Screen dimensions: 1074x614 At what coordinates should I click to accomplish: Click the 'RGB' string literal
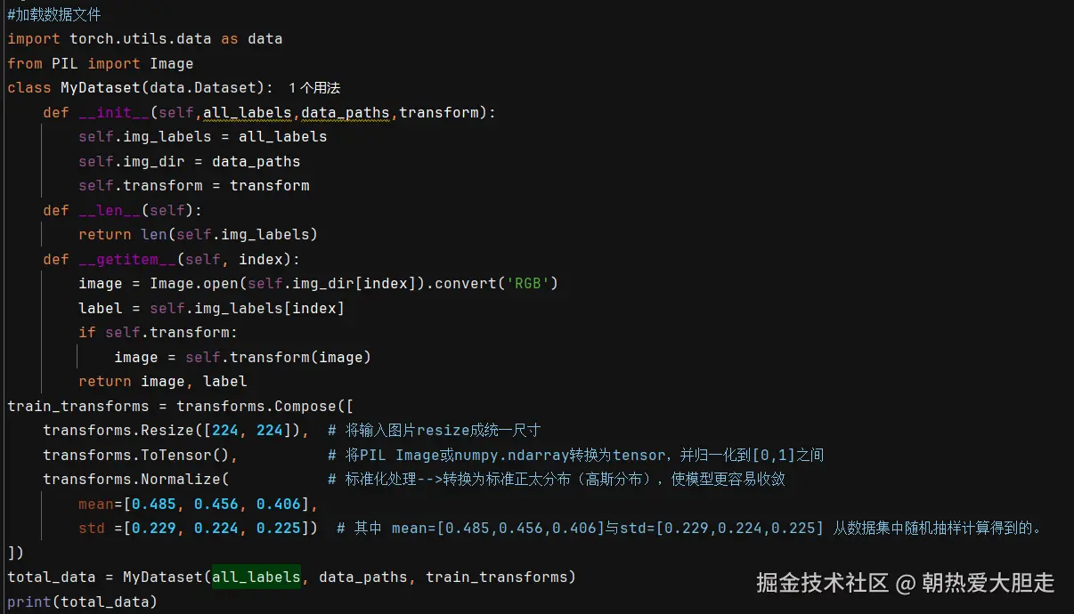pyautogui.click(x=533, y=283)
